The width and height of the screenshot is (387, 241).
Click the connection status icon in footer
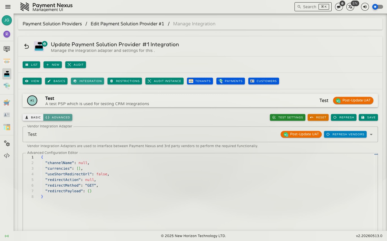click(x=7, y=236)
